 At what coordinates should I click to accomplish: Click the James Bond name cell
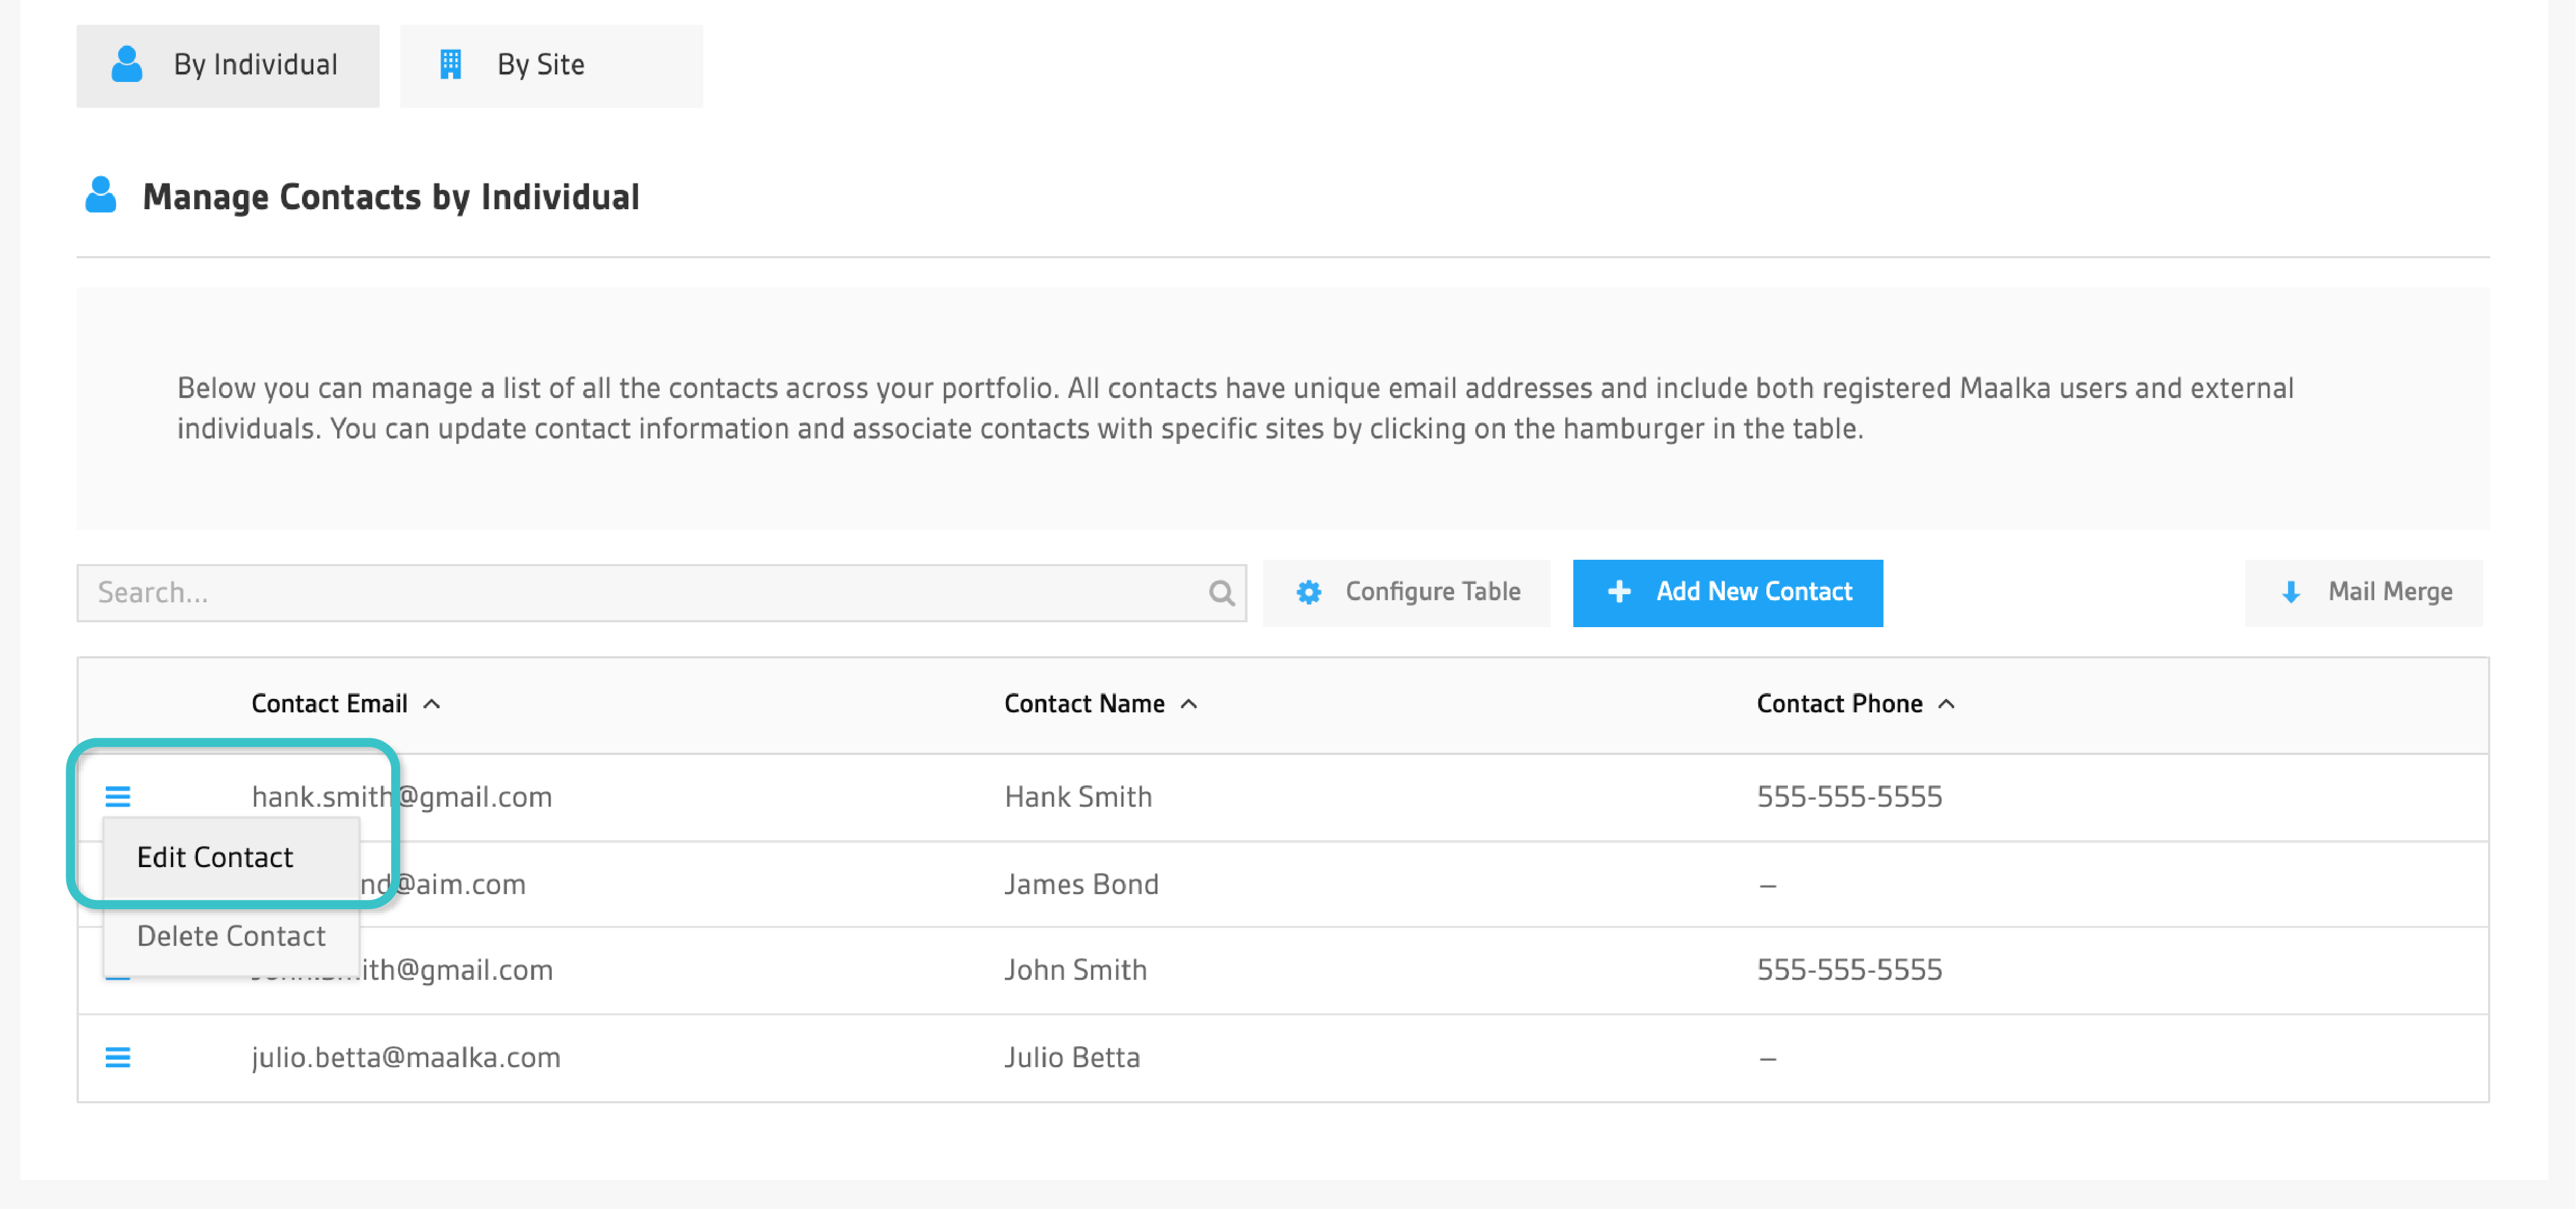pyautogui.click(x=1081, y=884)
